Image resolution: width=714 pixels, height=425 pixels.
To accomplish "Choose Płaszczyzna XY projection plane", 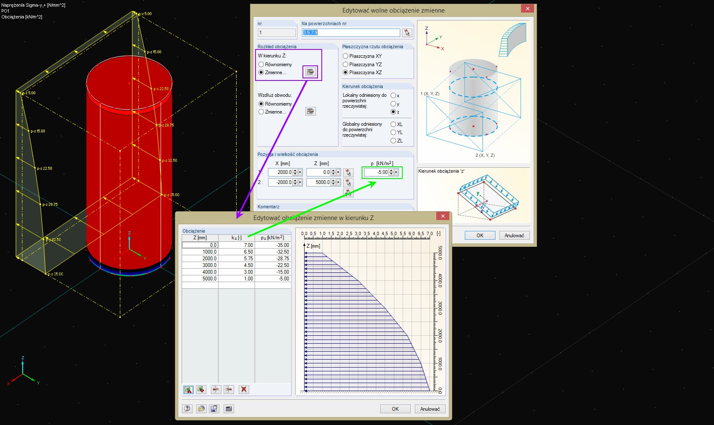I will click(346, 56).
